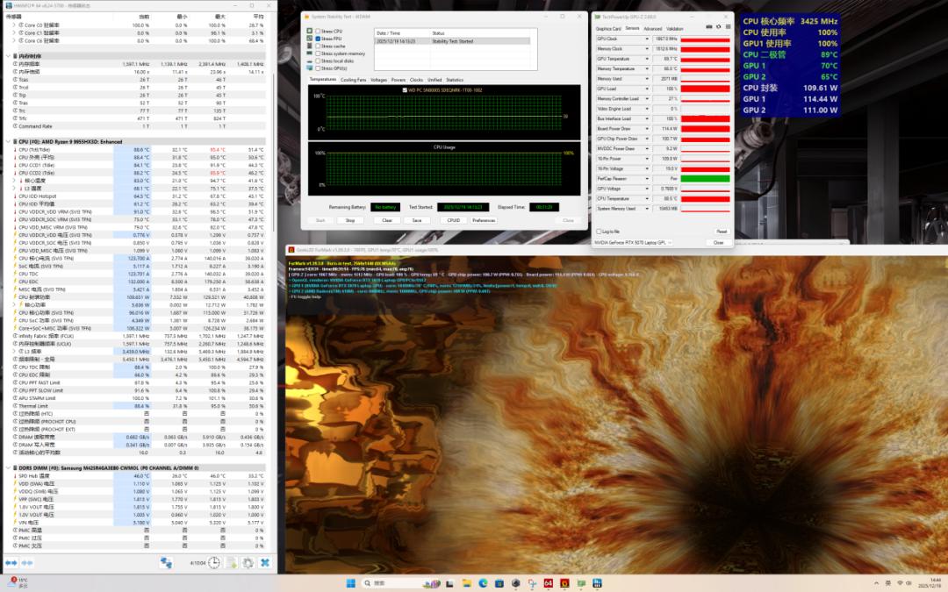Tick the Log to file checkbox in GPU-Z
948x592 pixels.
pyautogui.click(x=599, y=231)
